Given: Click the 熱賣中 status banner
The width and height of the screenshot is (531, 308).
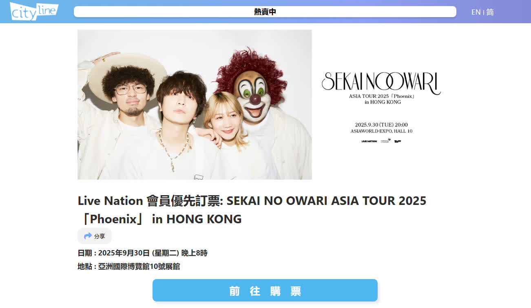Looking at the screenshot, I should pos(265,12).
